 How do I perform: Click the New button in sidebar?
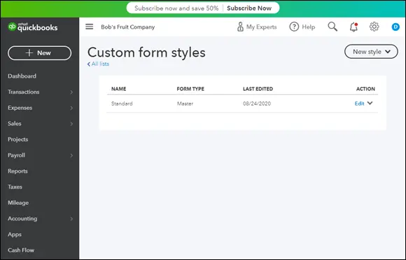pos(39,53)
